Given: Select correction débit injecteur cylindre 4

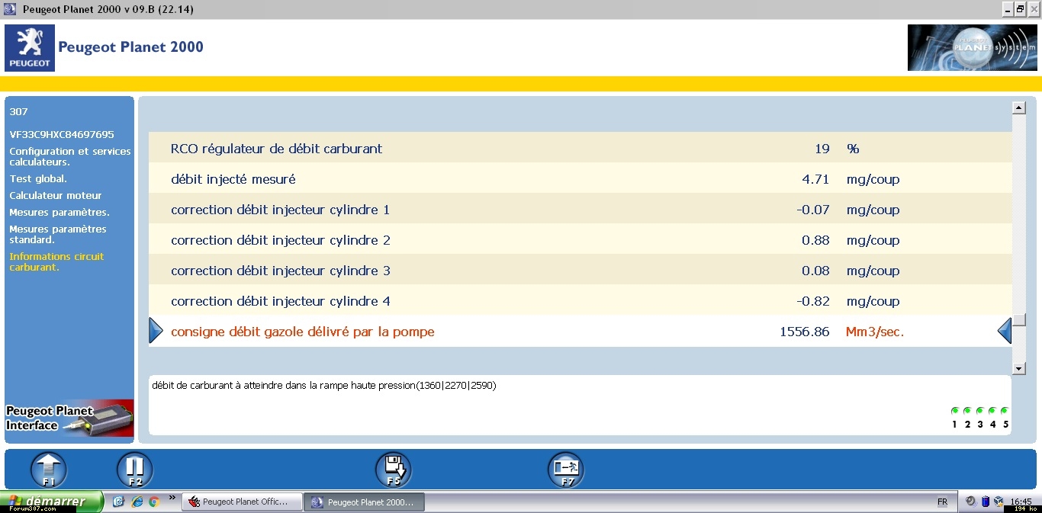Looking at the screenshot, I should 580,301.
